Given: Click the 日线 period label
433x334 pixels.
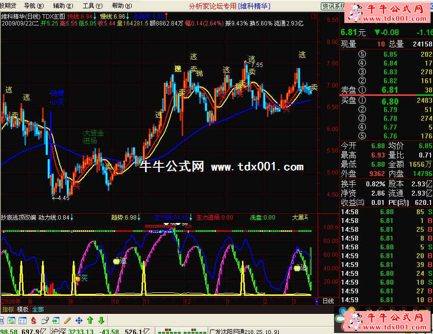Looking at the screenshot, I should tap(328, 301).
